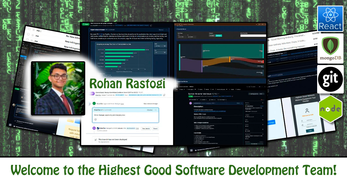Tick the checkbox on the me 2 email row

click(29, 29)
